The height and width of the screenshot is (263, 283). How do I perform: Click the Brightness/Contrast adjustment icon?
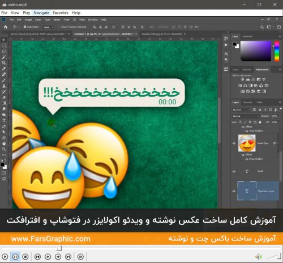click(242, 79)
